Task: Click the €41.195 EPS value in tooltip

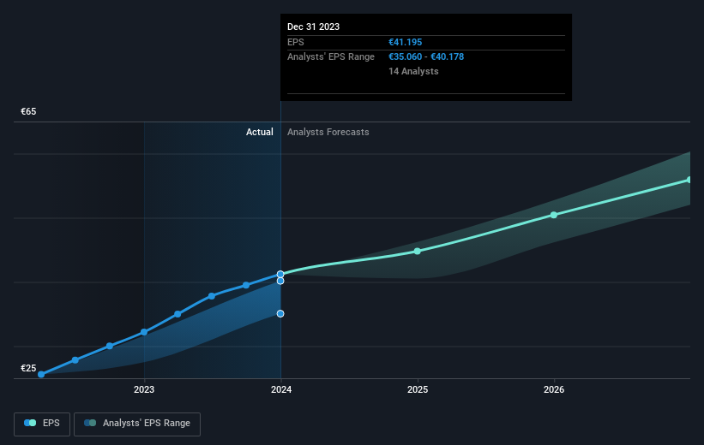Action: pos(405,42)
